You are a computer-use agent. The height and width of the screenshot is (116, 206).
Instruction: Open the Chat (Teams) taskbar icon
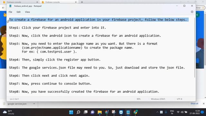(x=92, y=112)
